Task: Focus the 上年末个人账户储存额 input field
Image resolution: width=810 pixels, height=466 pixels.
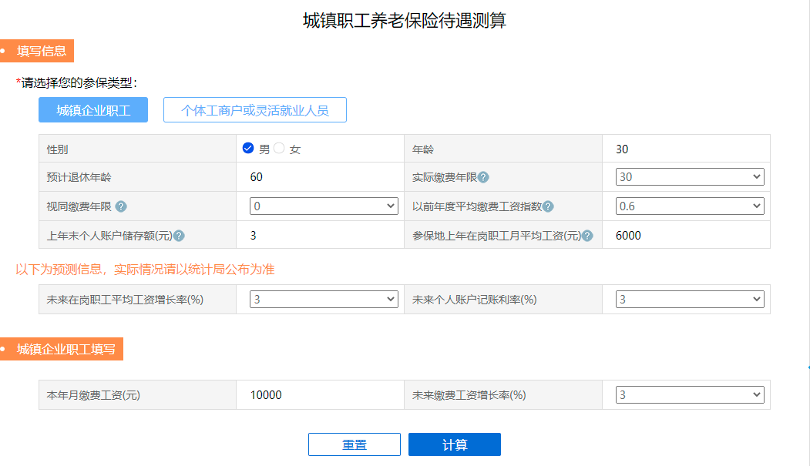Action: [321, 236]
